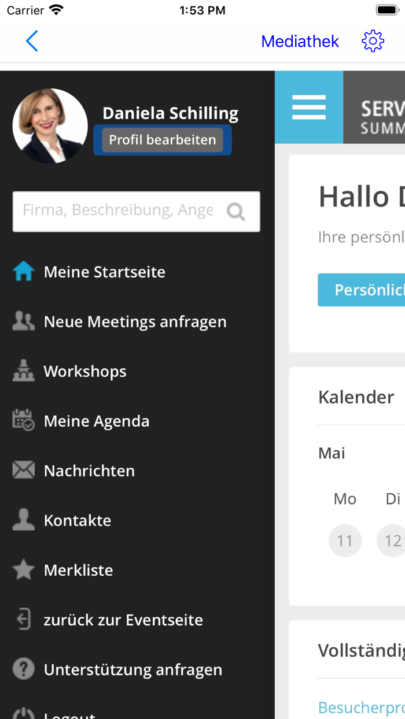Open Mediathek link
405x719 pixels.
point(300,41)
